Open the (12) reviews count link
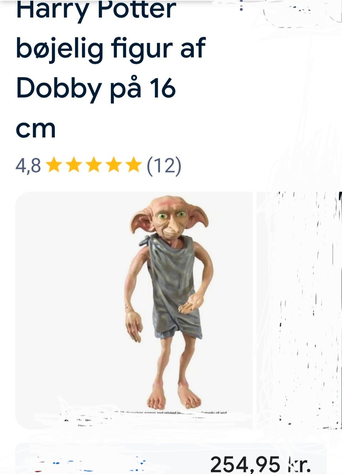 coord(164,166)
